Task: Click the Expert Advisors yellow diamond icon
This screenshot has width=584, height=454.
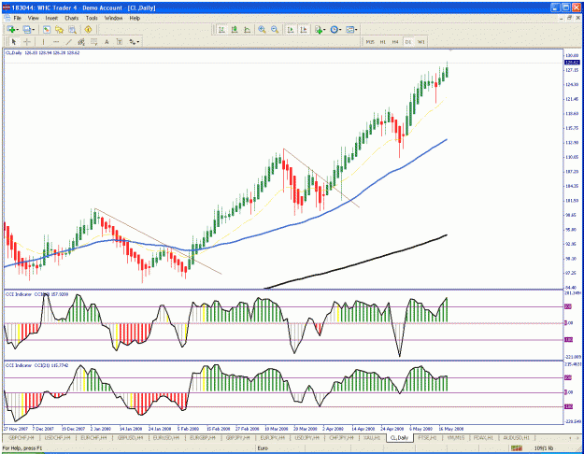Action: click(x=88, y=29)
